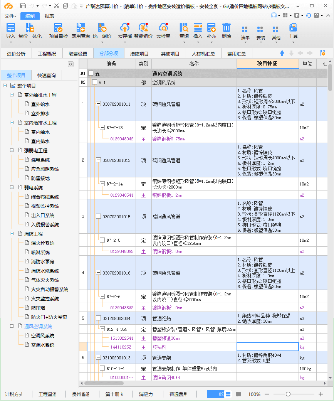
Task: Open the 项目自检 self-check tool
Action: 58,28
